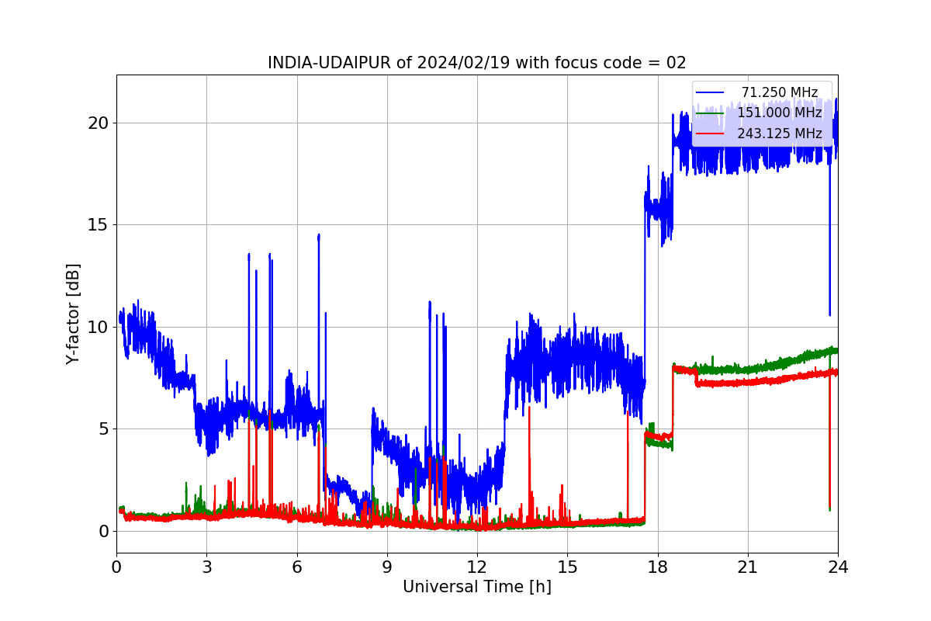
Task: Click the green line sample in legend
Action: (710, 113)
